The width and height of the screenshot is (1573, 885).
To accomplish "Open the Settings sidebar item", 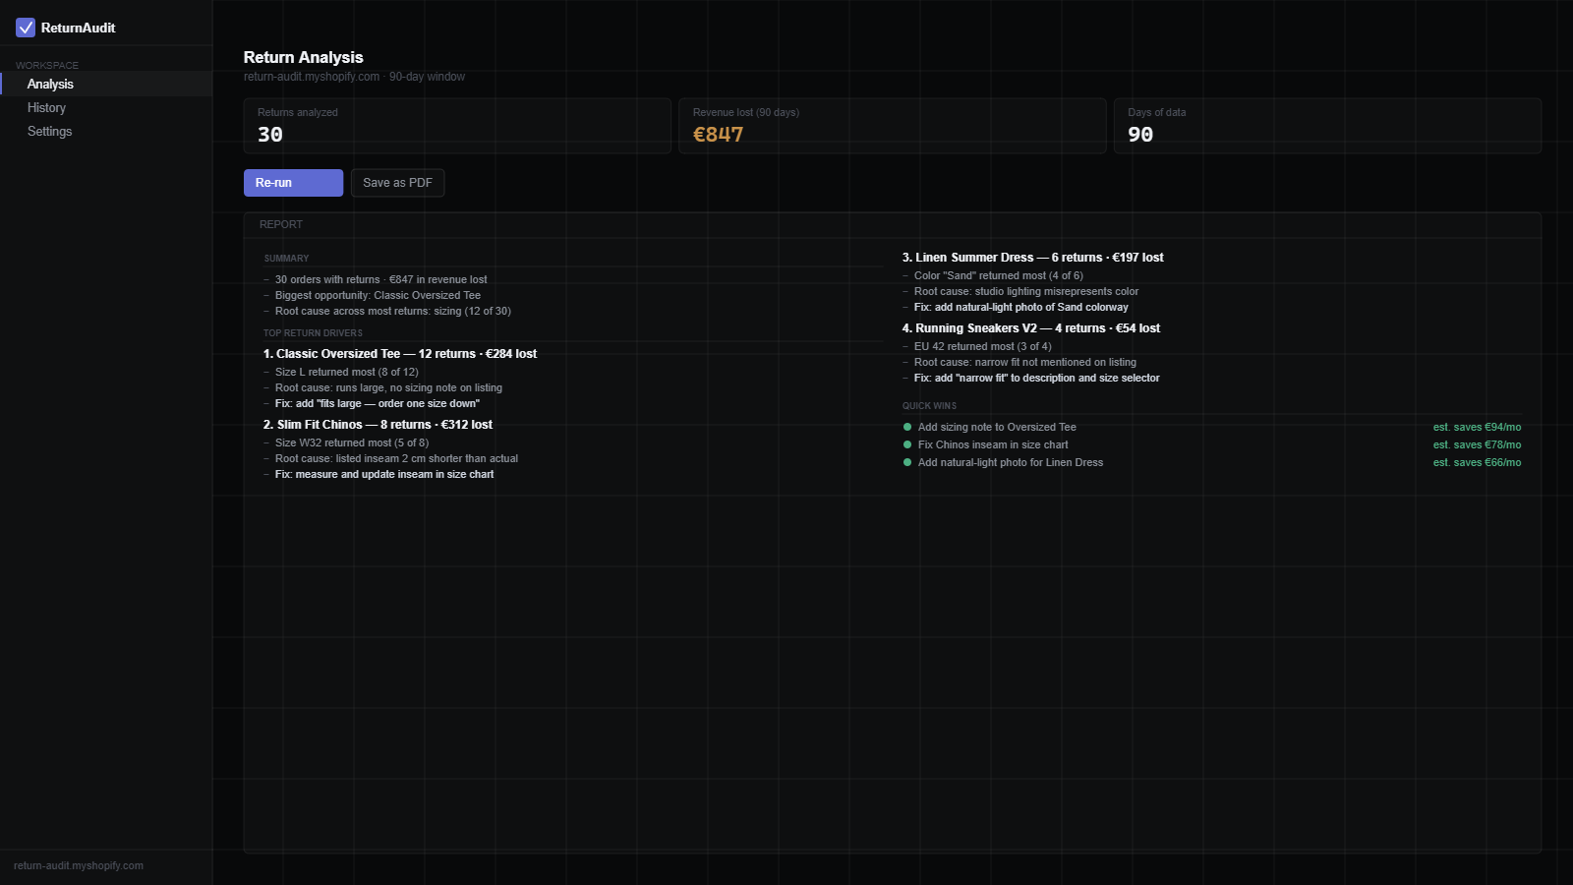I will [106, 131].
